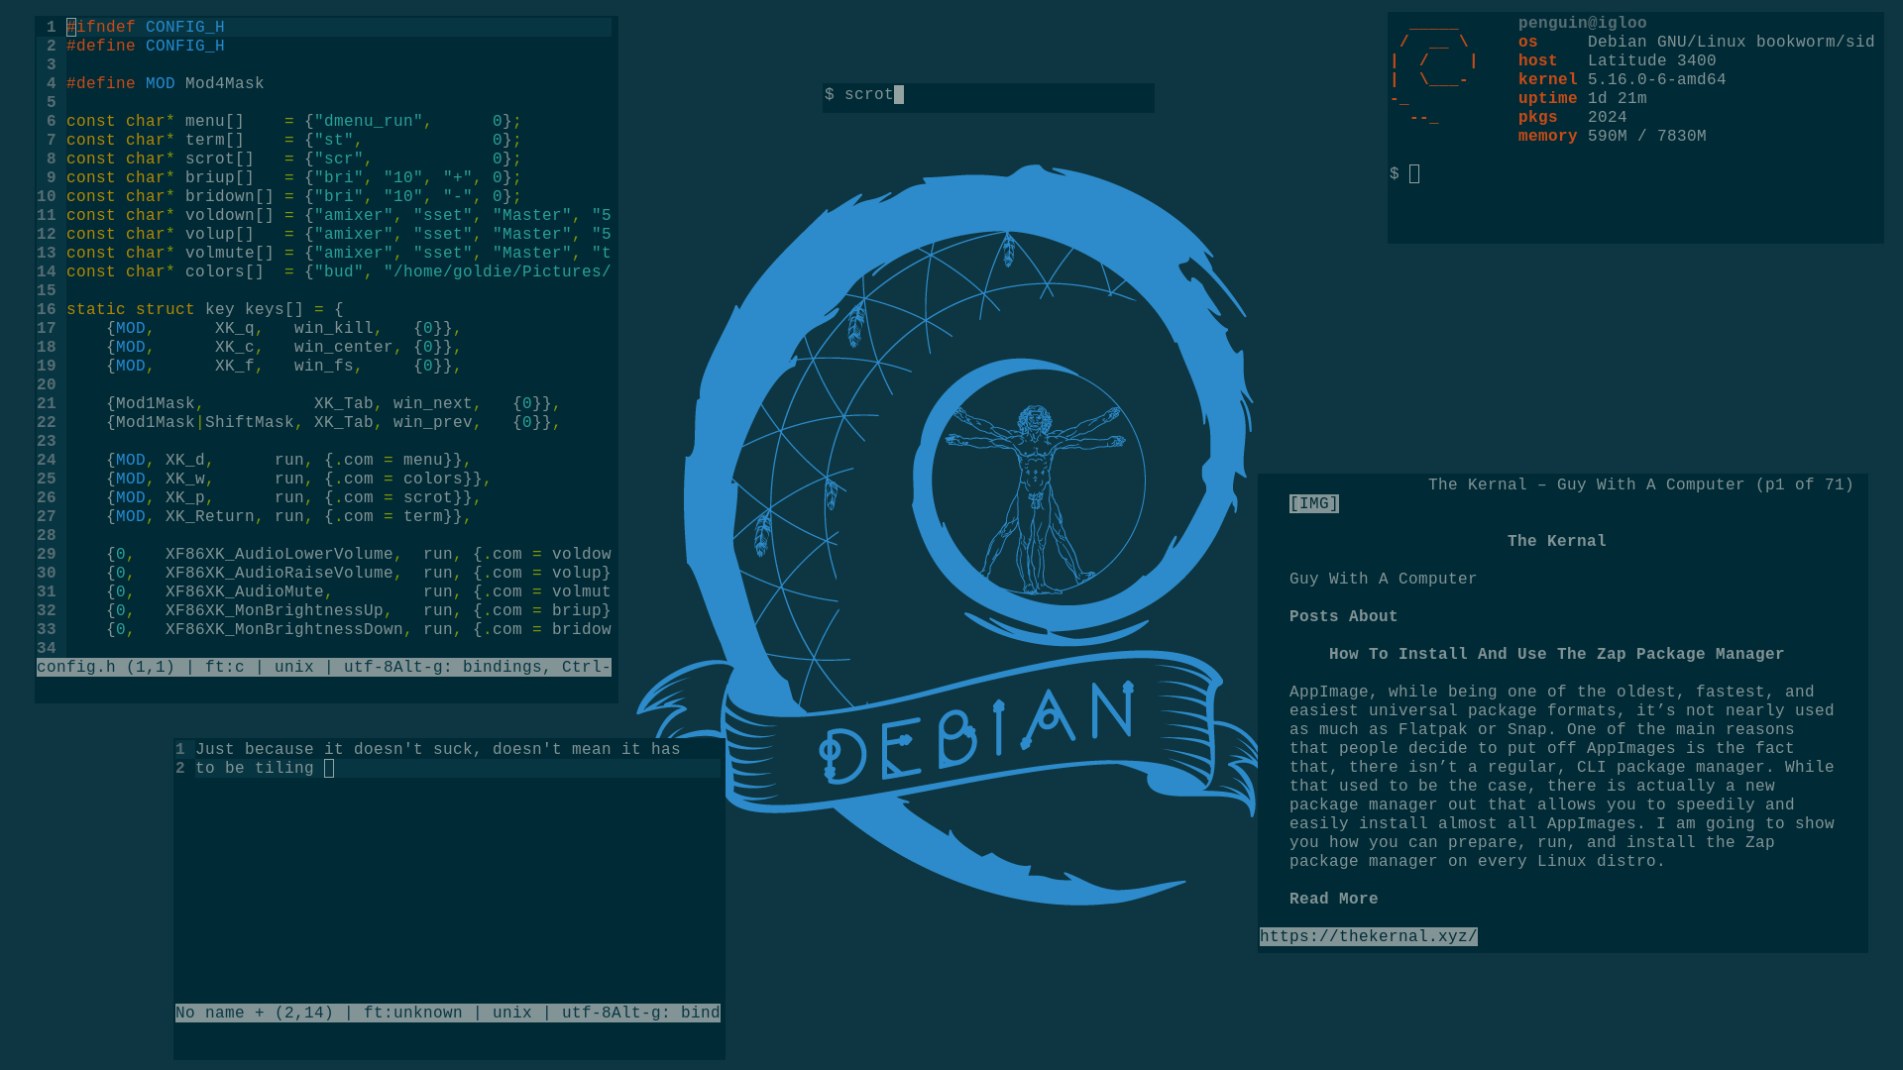This screenshot has height=1070, width=1903.
Task: Click line 2 '#define CONFIG_H' in the editor
Action: point(146,47)
